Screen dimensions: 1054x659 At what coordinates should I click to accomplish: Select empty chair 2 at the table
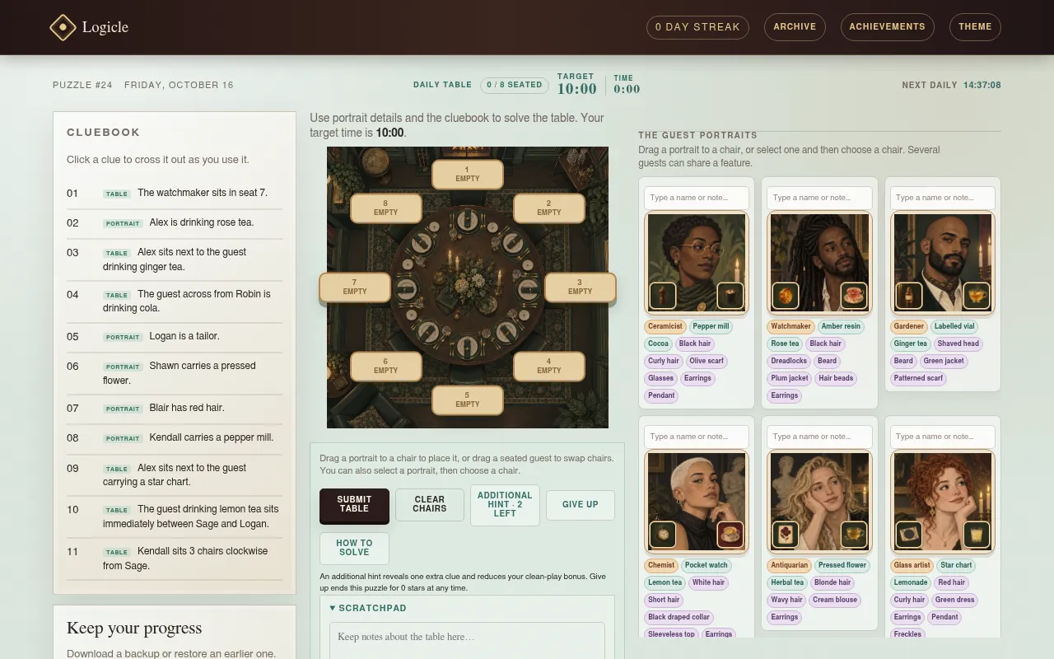(x=549, y=208)
